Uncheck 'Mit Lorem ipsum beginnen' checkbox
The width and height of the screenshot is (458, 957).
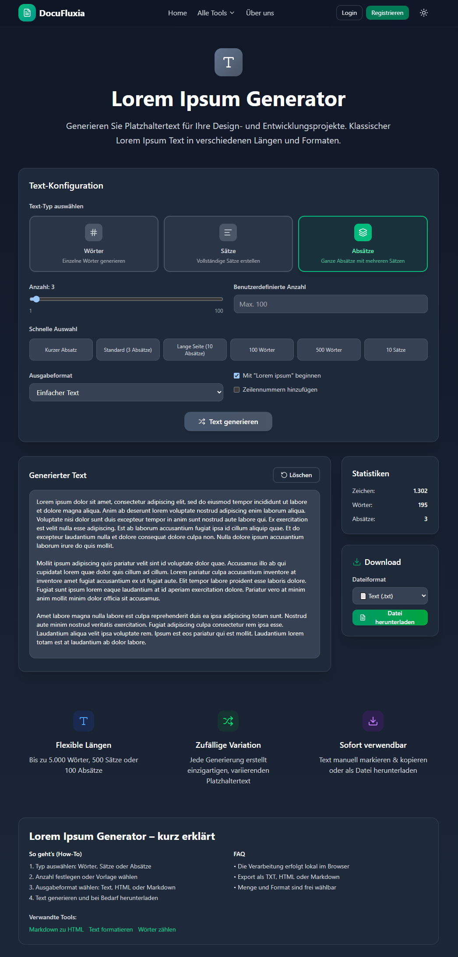coord(237,376)
